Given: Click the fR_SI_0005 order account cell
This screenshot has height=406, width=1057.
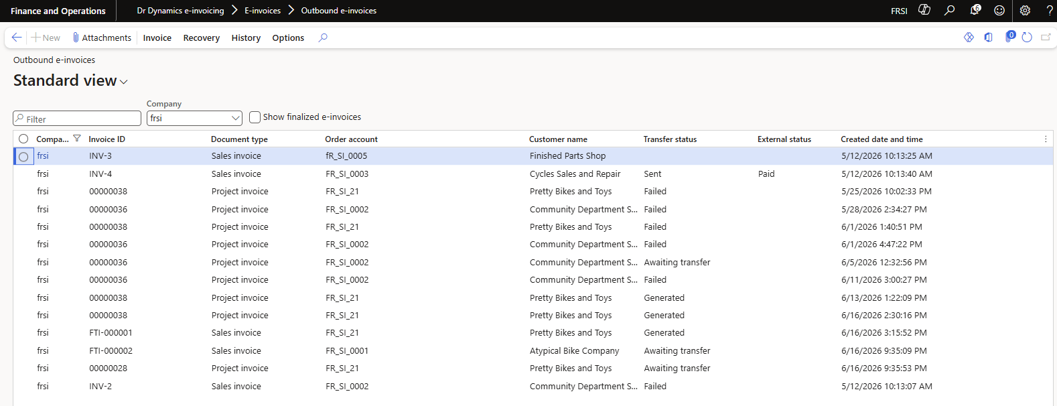Looking at the screenshot, I should point(346,155).
